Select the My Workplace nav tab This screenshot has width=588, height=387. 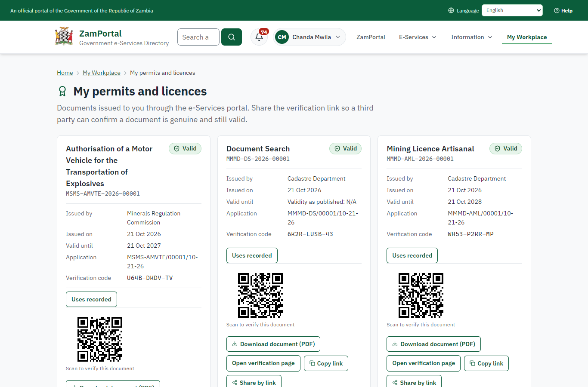[x=527, y=37]
